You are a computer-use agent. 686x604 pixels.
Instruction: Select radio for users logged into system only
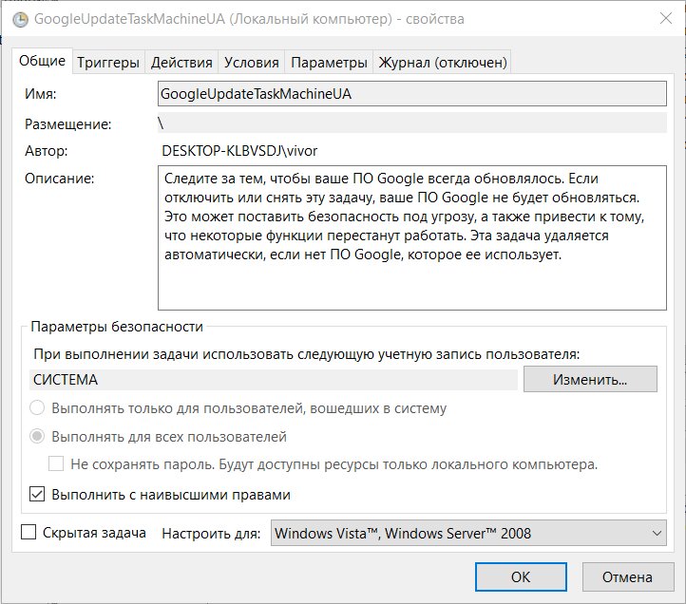[x=37, y=408]
